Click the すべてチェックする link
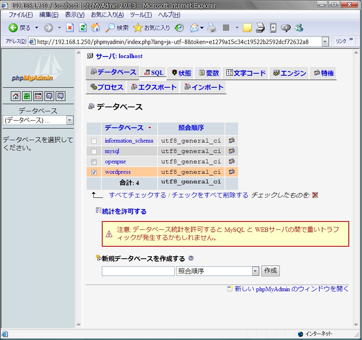Viewport: 362px width, 340px height. tap(138, 195)
